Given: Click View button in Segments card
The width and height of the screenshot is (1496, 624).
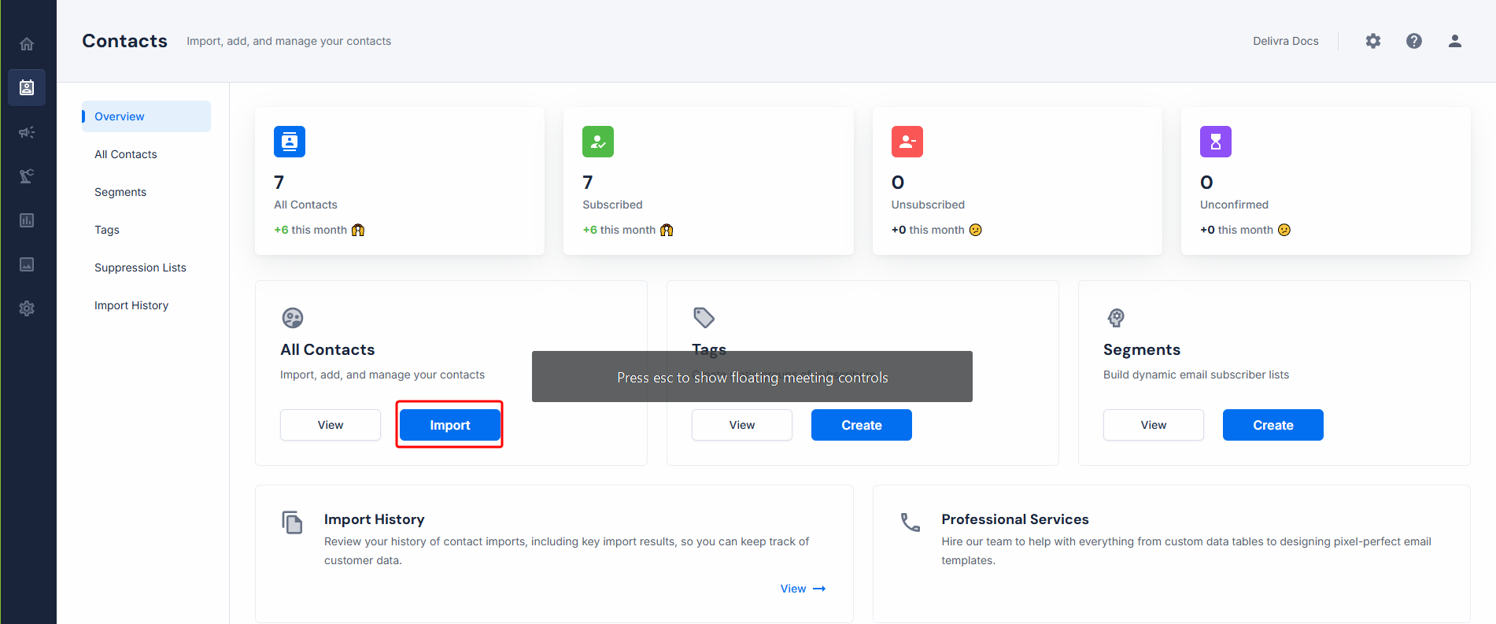Looking at the screenshot, I should click(x=1154, y=425).
